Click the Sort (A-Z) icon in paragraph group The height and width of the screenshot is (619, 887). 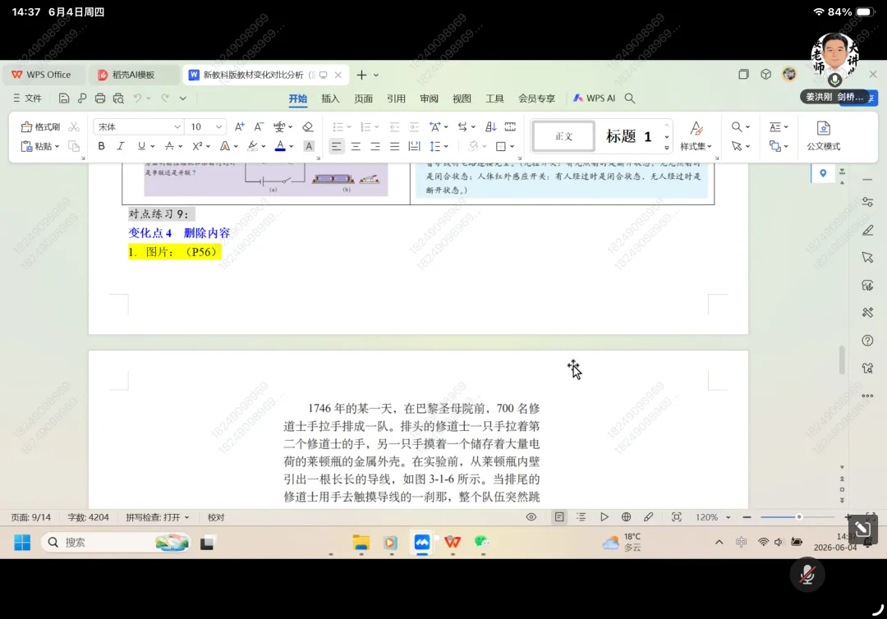490,126
